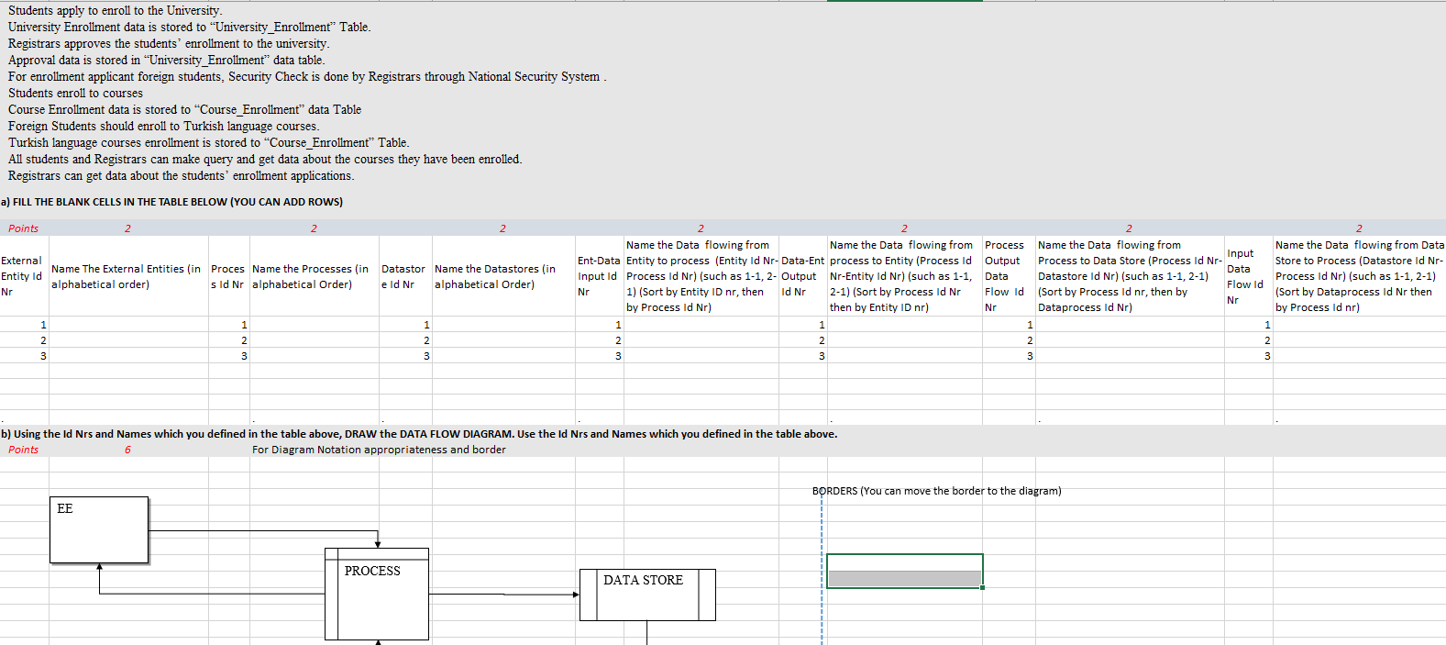Select 'Data-Ent Output Id Nr' header cell
Viewport: 1446px width, 645px height.
(x=803, y=276)
